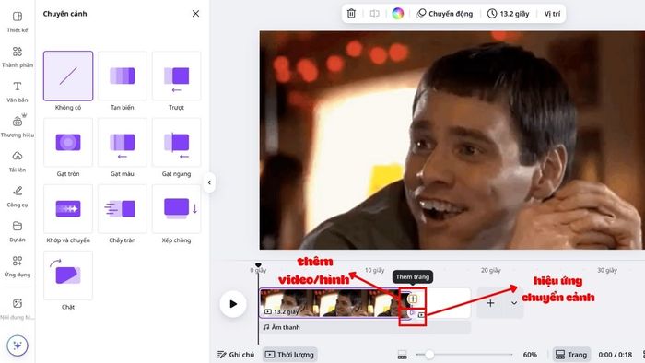The image size is (645, 363).
Task: Open Ghi chú notes
Action: [236, 355]
